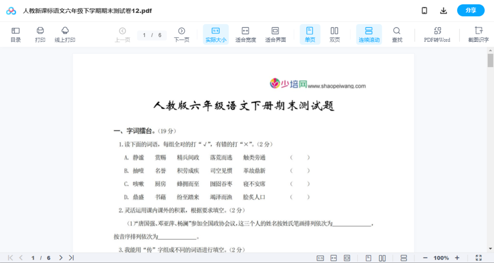Click the download icon in the top bar
494x263 pixels.
click(443, 11)
